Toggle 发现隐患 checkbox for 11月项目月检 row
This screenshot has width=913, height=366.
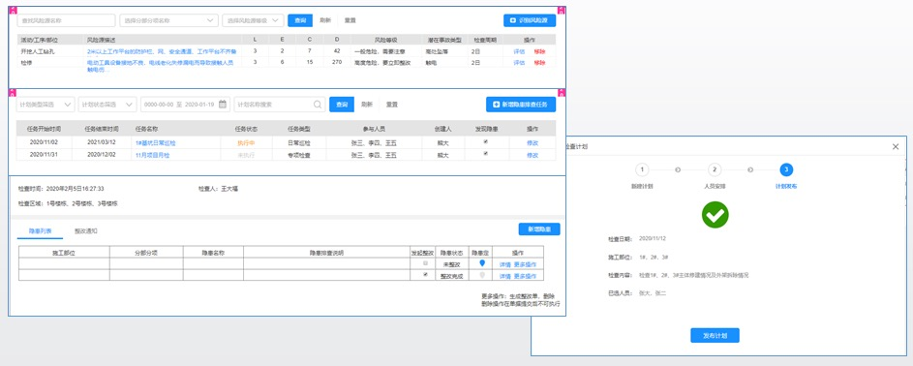(x=486, y=154)
